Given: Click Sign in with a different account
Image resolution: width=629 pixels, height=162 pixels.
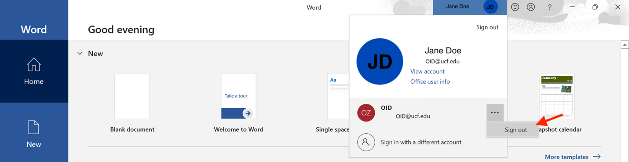Looking at the screenshot, I should [421, 142].
